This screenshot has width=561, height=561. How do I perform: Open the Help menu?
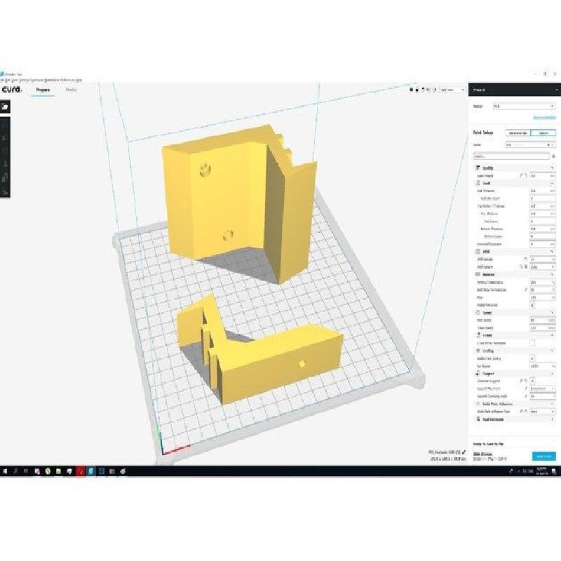click(x=79, y=80)
